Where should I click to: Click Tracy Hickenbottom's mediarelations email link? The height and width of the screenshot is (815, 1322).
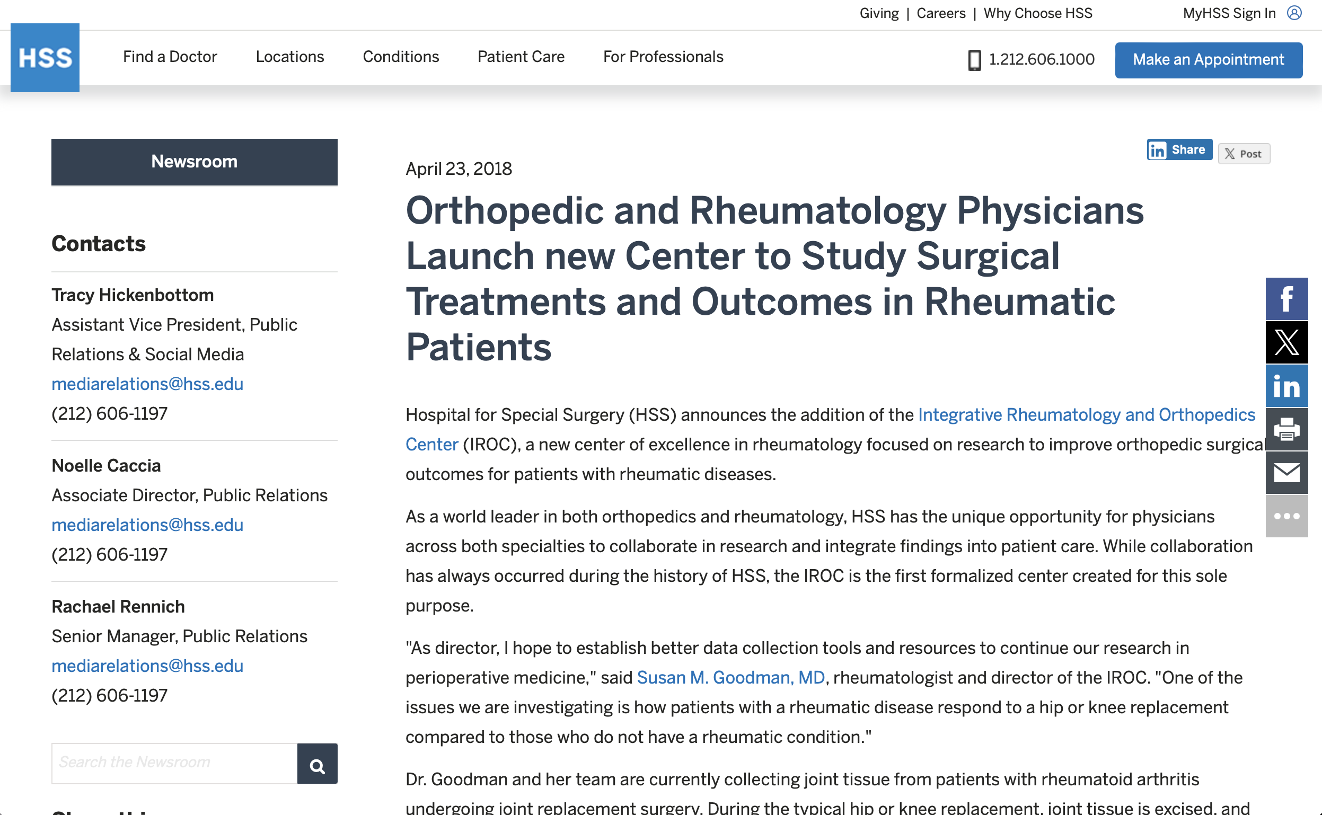point(147,384)
